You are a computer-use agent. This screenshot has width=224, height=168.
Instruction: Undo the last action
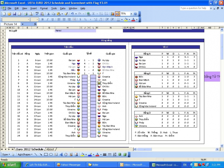point(72,14)
